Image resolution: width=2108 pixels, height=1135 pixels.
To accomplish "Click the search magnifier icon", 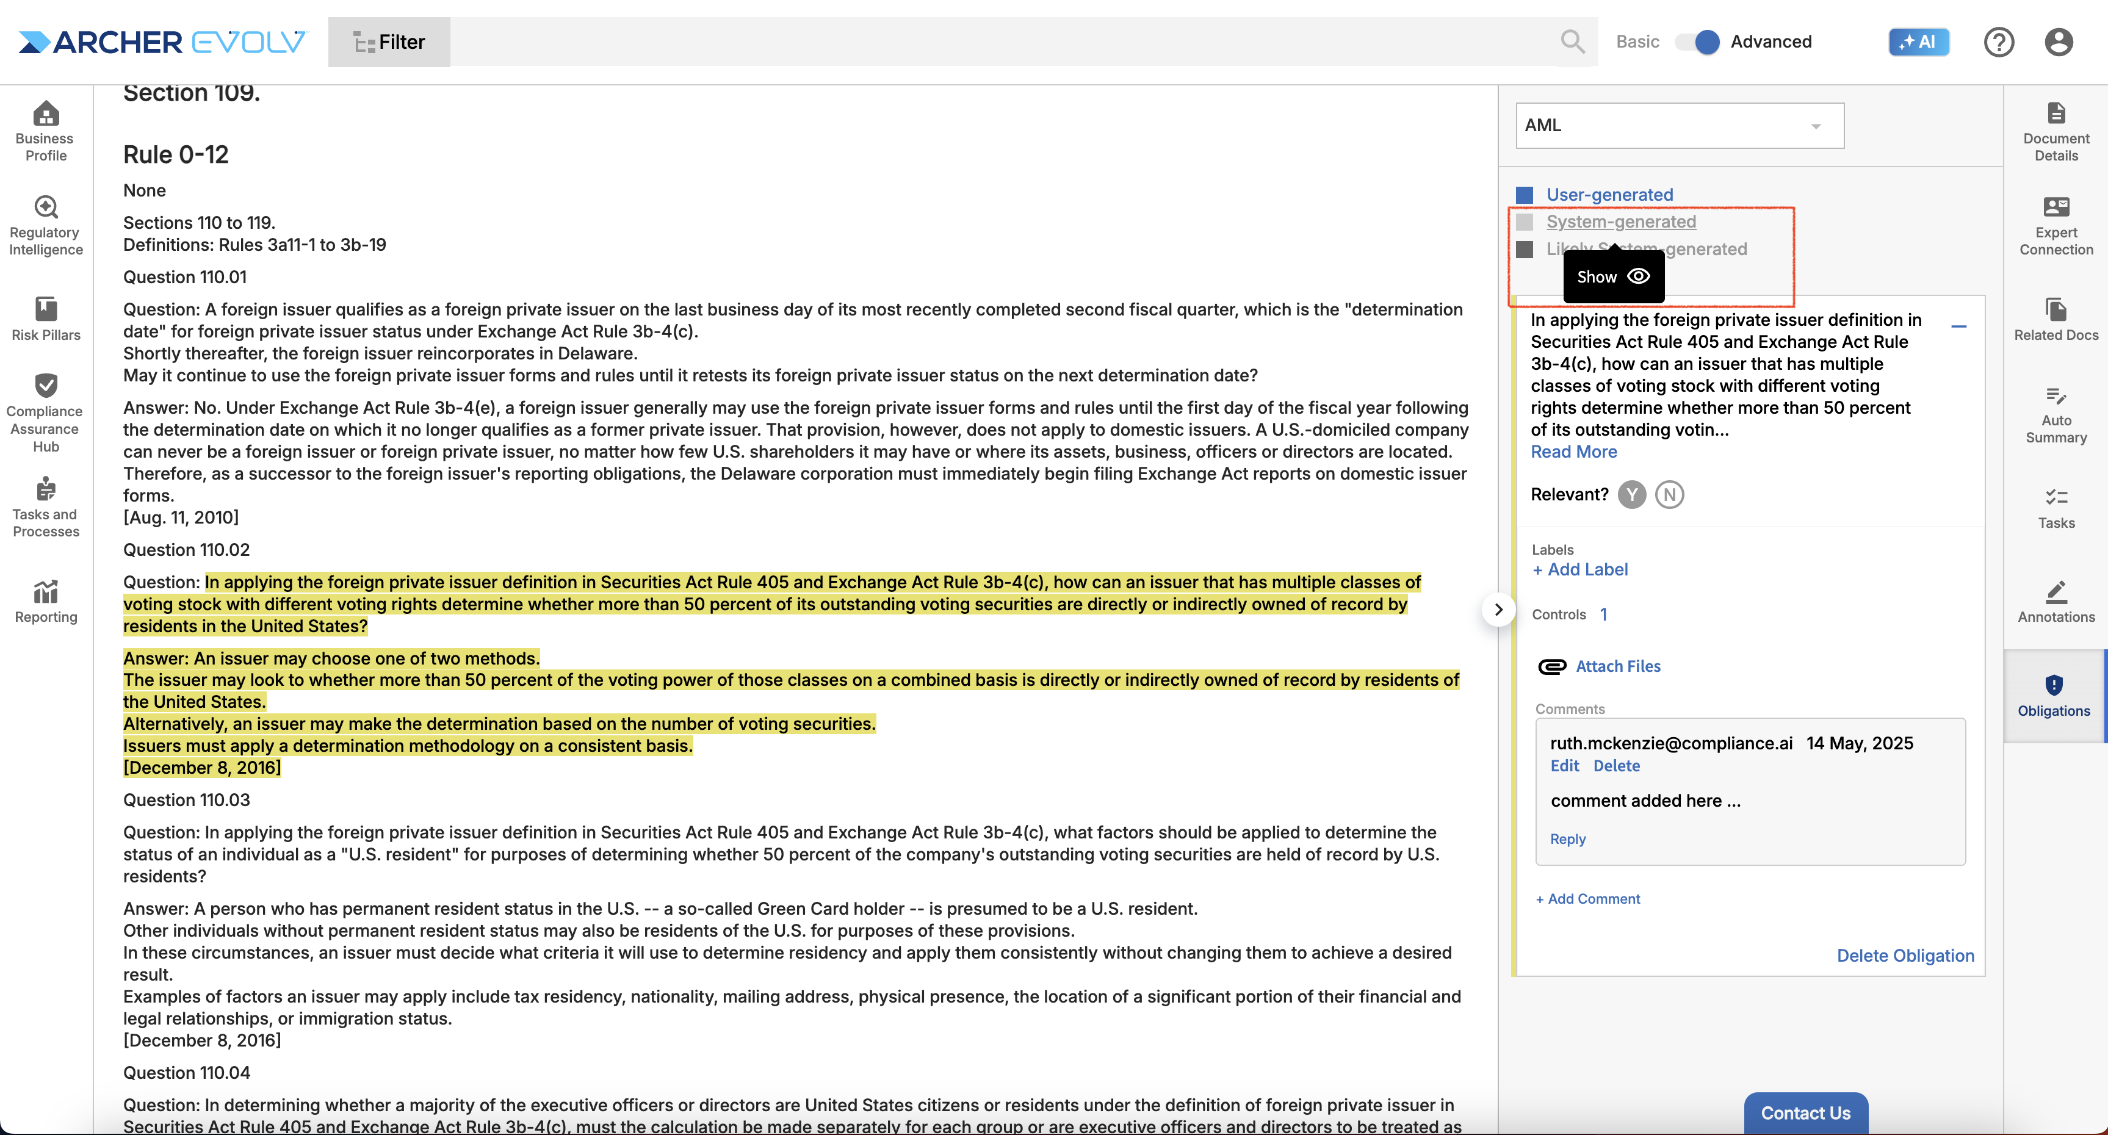I will coord(1572,41).
